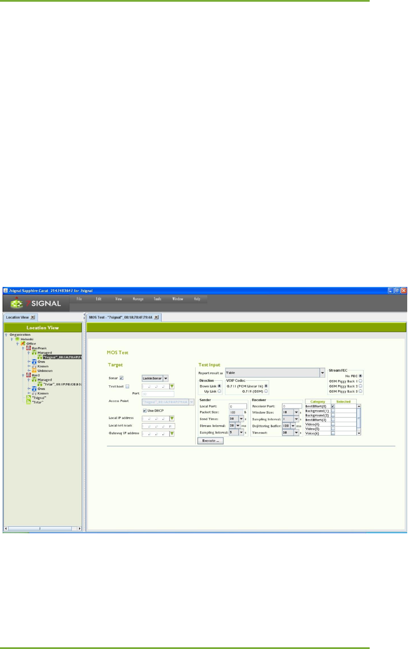Click the Managed icon under Eye2
The image size is (415, 649).
34,380
